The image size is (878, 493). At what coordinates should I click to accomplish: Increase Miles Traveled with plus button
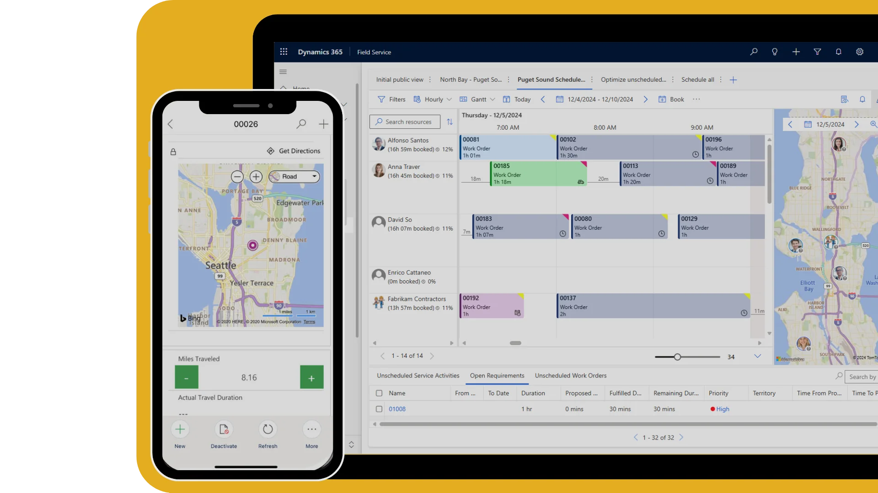pyautogui.click(x=311, y=378)
